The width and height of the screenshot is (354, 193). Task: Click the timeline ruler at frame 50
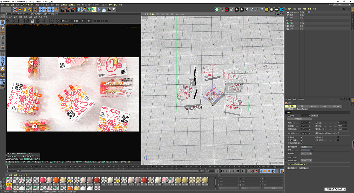tap(128, 167)
